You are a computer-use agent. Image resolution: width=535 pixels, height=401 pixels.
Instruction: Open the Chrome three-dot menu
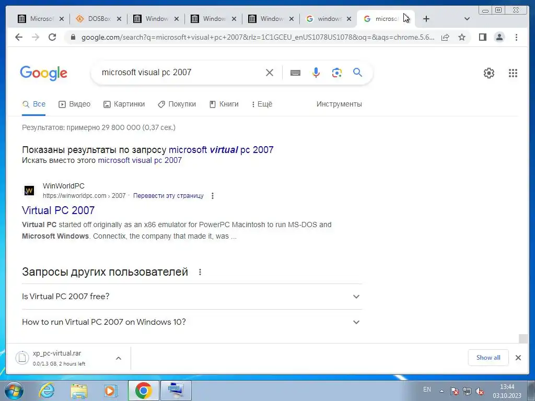(x=516, y=37)
